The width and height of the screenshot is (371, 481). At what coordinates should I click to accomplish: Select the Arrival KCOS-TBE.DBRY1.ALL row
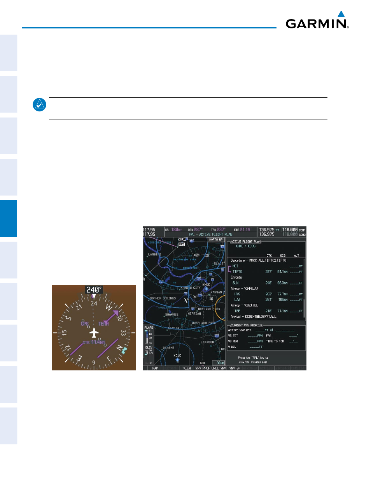pos(254,317)
